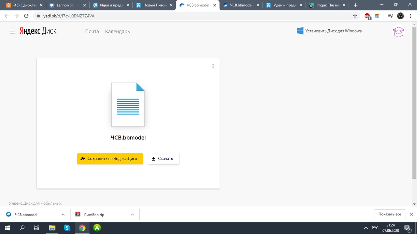Close the Lennon tab
Image resolution: width=417 pixels, height=234 pixels.
[84, 5]
